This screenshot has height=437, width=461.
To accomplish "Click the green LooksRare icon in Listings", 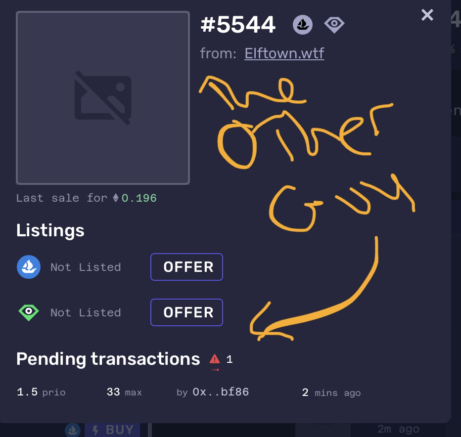I will [29, 312].
